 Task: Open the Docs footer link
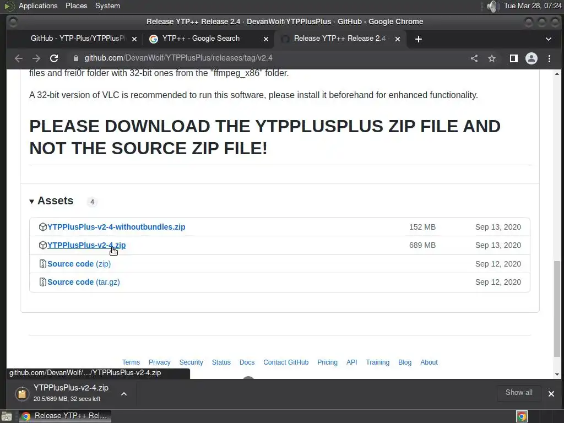point(247,362)
